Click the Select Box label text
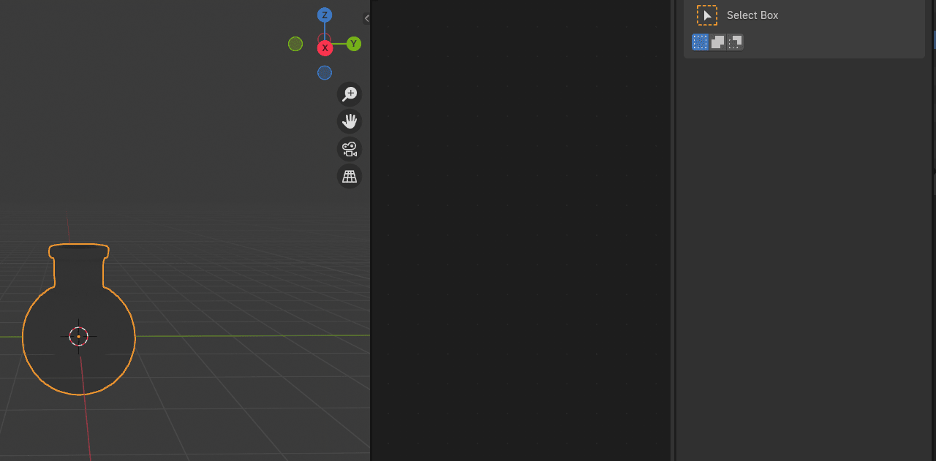Viewport: 936px width, 461px height. click(752, 15)
